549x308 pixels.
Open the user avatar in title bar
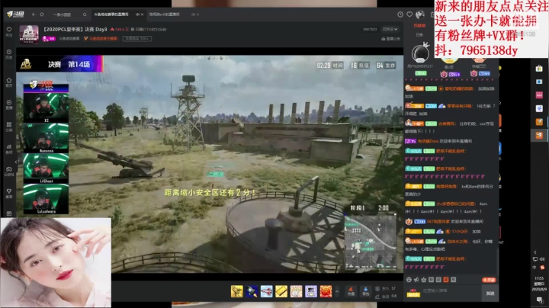(420, 14)
